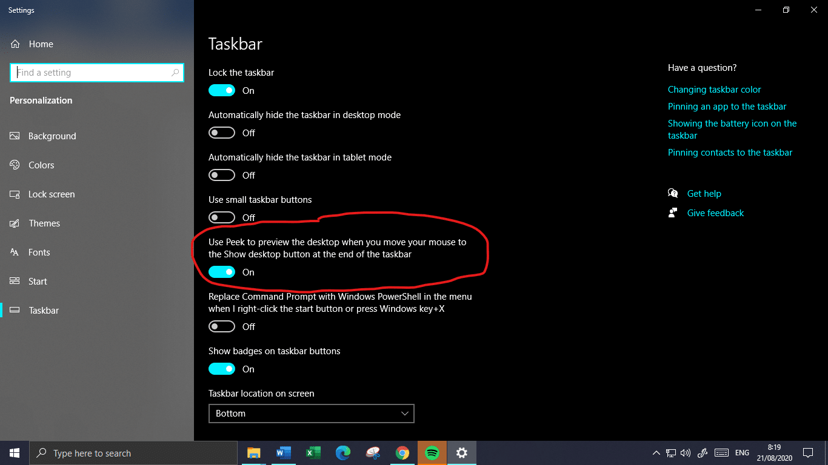Turn on Use small taskbar buttons
The width and height of the screenshot is (828, 465).
pos(222,217)
